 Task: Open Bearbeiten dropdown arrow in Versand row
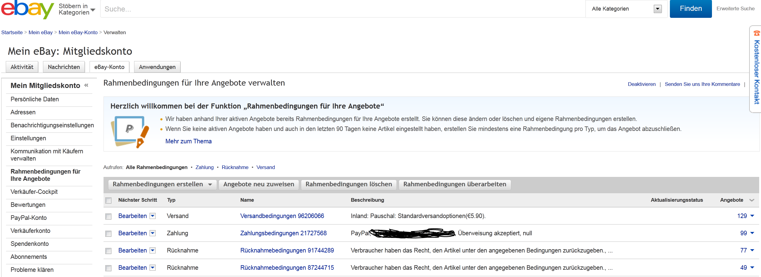pyautogui.click(x=153, y=216)
